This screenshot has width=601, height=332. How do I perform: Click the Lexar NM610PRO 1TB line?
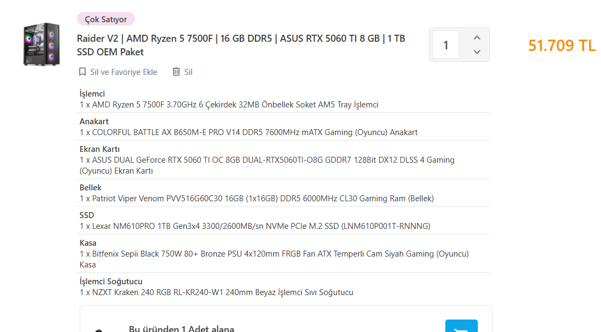point(255,226)
